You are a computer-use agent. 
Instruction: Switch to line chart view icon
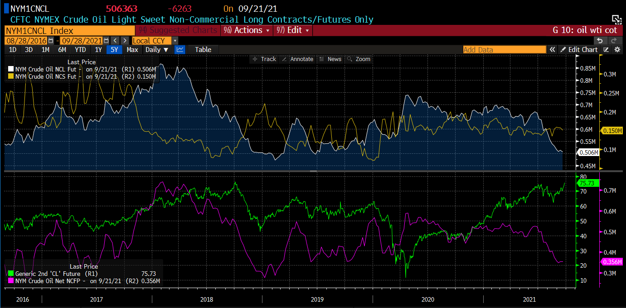(180, 50)
